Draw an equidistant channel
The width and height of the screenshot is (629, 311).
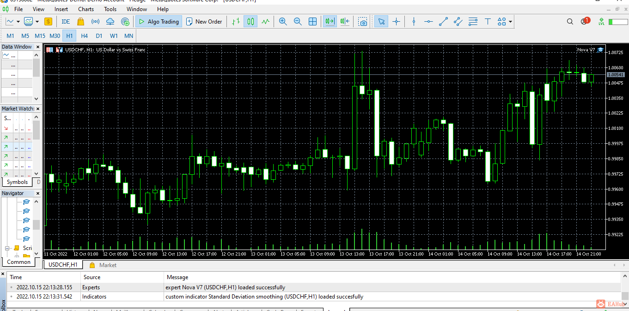(458, 21)
